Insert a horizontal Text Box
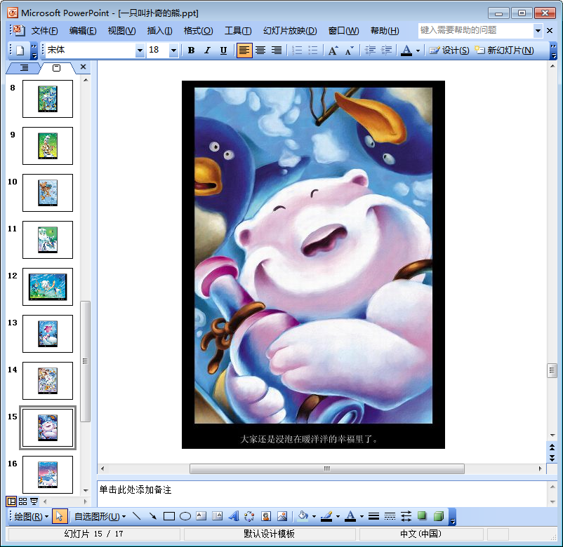Viewport: 563px width, 547px height. [x=201, y=517]
